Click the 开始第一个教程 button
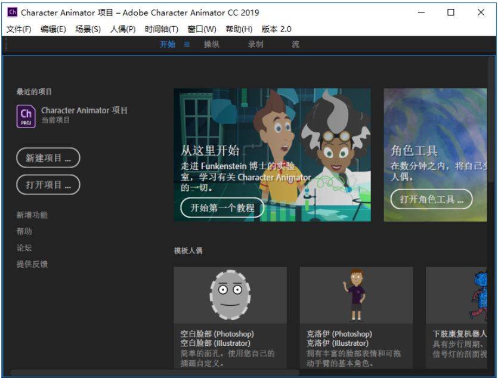The image size is (498, 378). coord(222,208)
